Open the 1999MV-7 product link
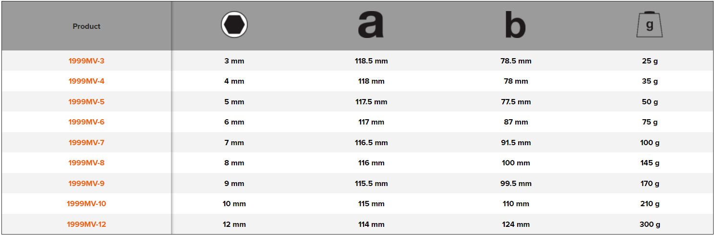 click(x=86, y=143)
